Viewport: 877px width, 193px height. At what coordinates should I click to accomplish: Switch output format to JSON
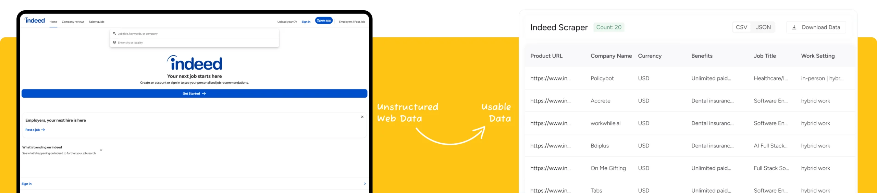(763, 27)
